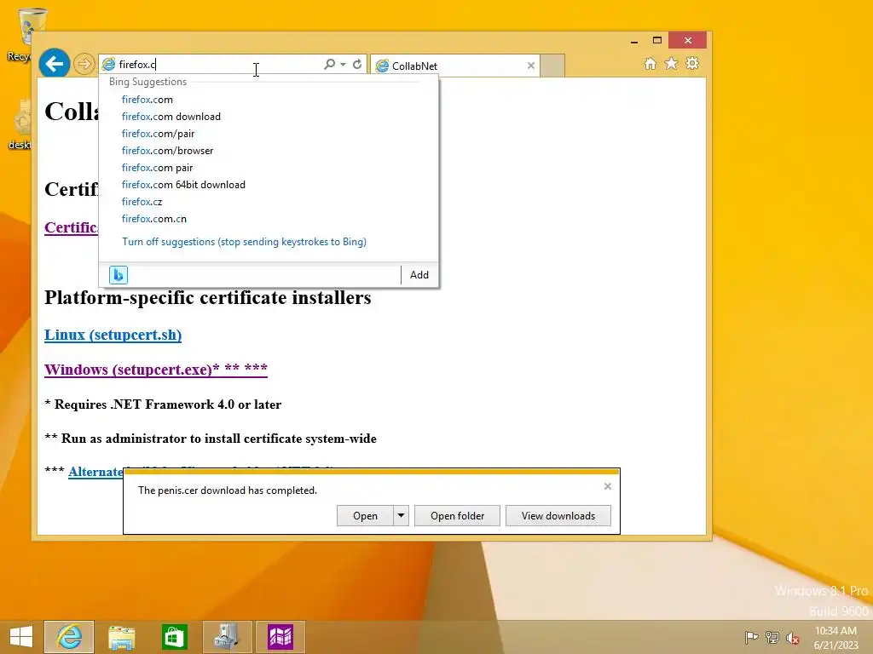This screenshot has height=654, width=873.
Task: Go back with the blue Back arrow
Action: 54,64
